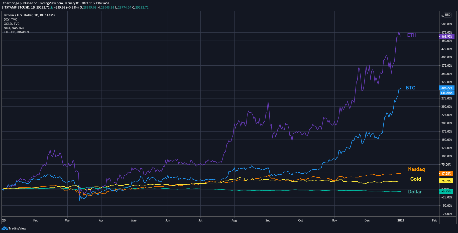Click the TradingView cloud logo icon
The image size is (458, 233).
[5, 228]
